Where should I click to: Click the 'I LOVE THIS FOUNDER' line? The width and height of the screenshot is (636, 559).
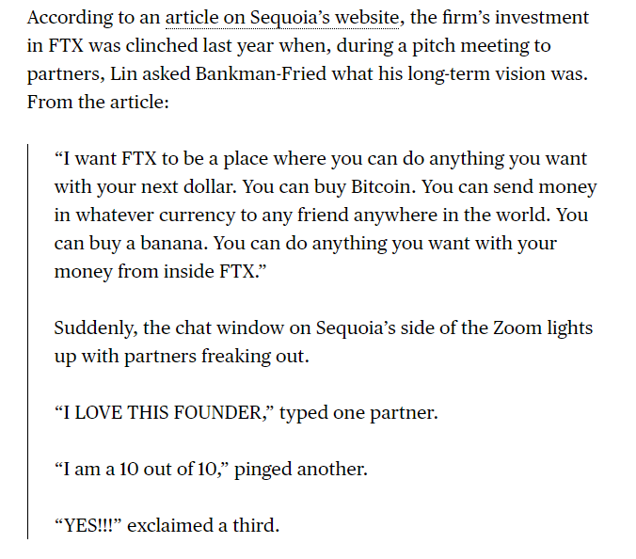(246, 413)
